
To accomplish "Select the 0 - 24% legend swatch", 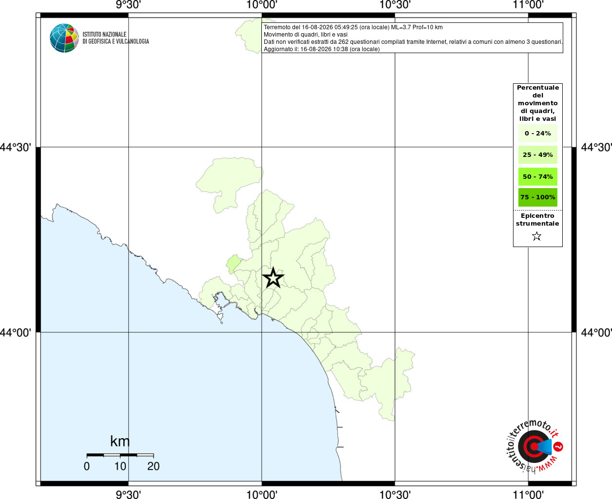I will [538, 133].
